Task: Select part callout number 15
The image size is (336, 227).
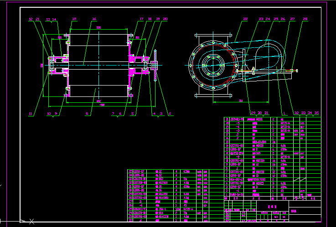Action: (74, 19)
